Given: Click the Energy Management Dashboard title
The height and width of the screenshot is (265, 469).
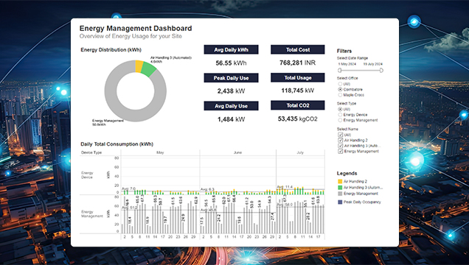Looking at the screenshot, I should point(136,29).
